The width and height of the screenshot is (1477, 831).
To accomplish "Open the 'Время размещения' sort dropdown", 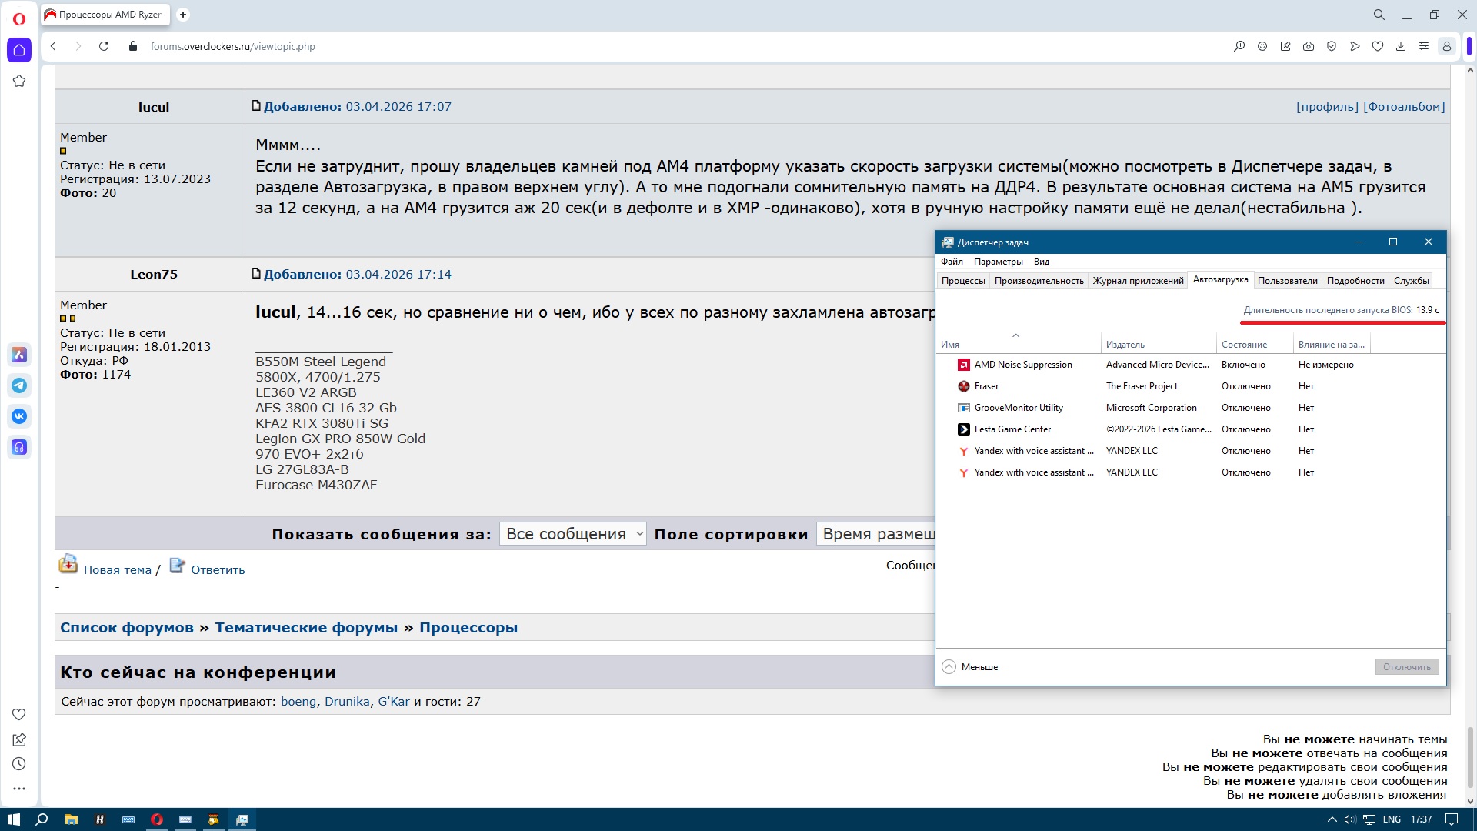I will [x=877, y=534].
